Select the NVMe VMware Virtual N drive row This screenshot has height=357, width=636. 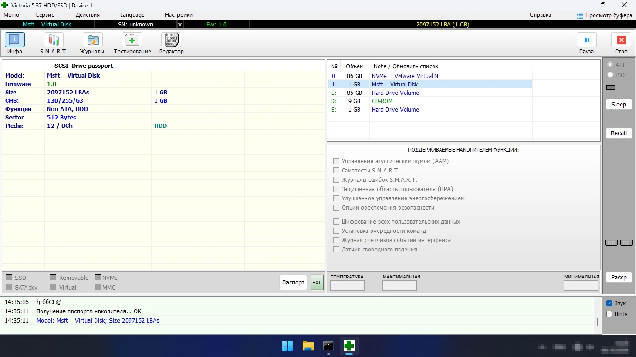pos(430,76)
